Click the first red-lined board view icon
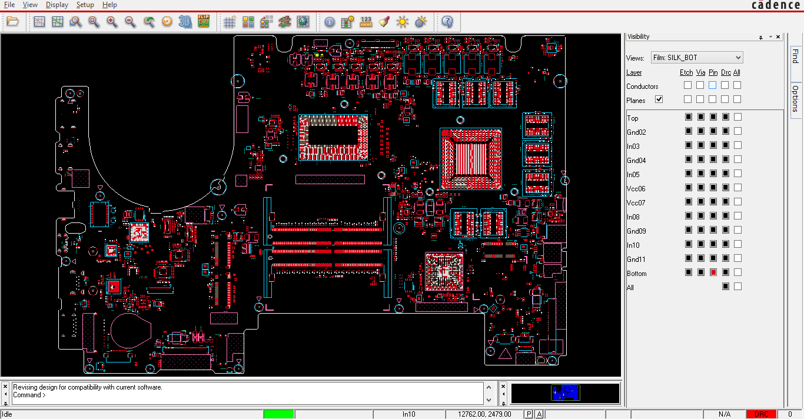The width and height of the screenshot is (804, 419). click(x=39, y=22)
